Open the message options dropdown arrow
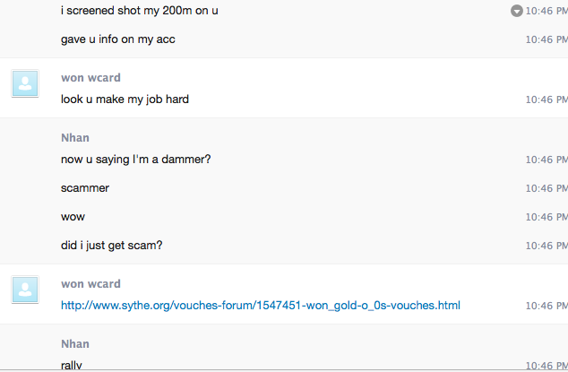 [x=516, y=11]
